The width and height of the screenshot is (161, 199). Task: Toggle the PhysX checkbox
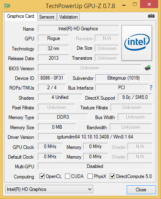click(90, 176)
